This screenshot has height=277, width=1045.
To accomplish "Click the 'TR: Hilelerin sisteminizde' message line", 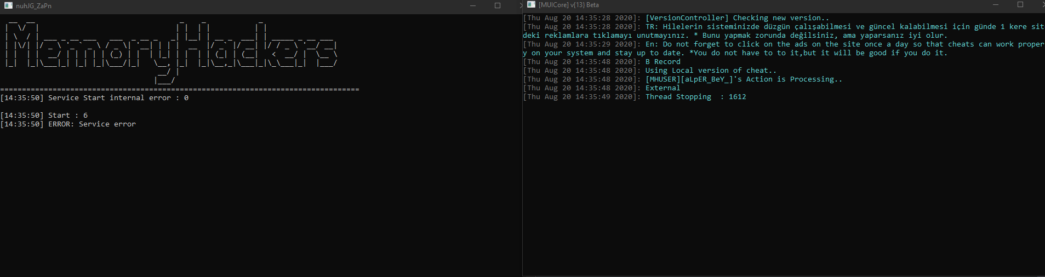I will pyautogui.click(x=784, y=27).
